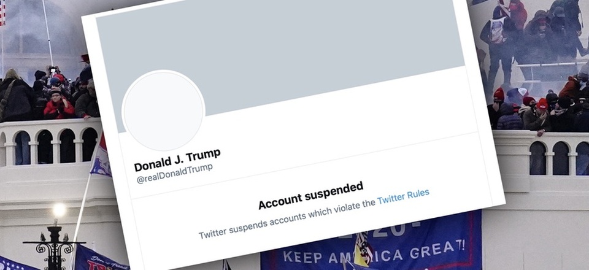Click the tall white flagpole at top-left
Screen dimensions: 589x270
pyautogui.click(x=47, y=33)
